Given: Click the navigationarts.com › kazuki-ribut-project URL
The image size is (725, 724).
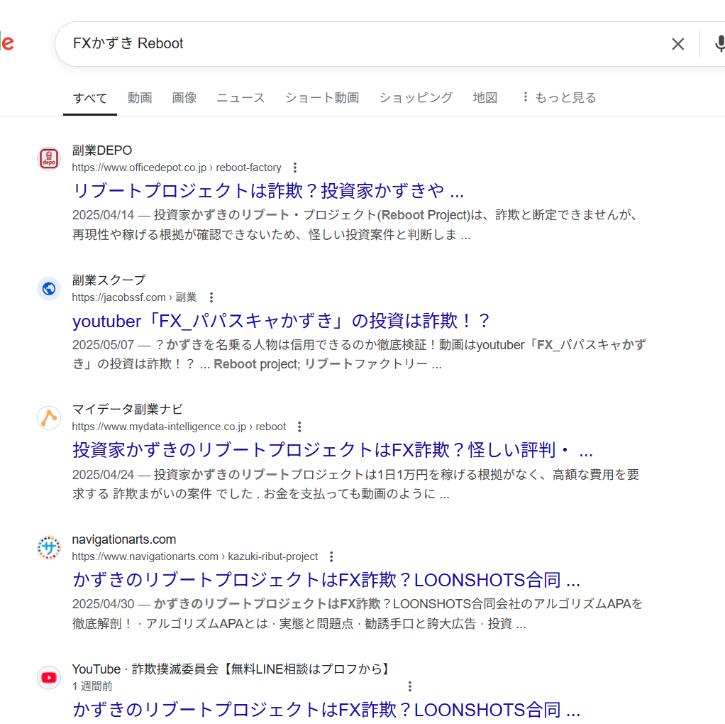Looking at the screenshot, I should point(195,556).
